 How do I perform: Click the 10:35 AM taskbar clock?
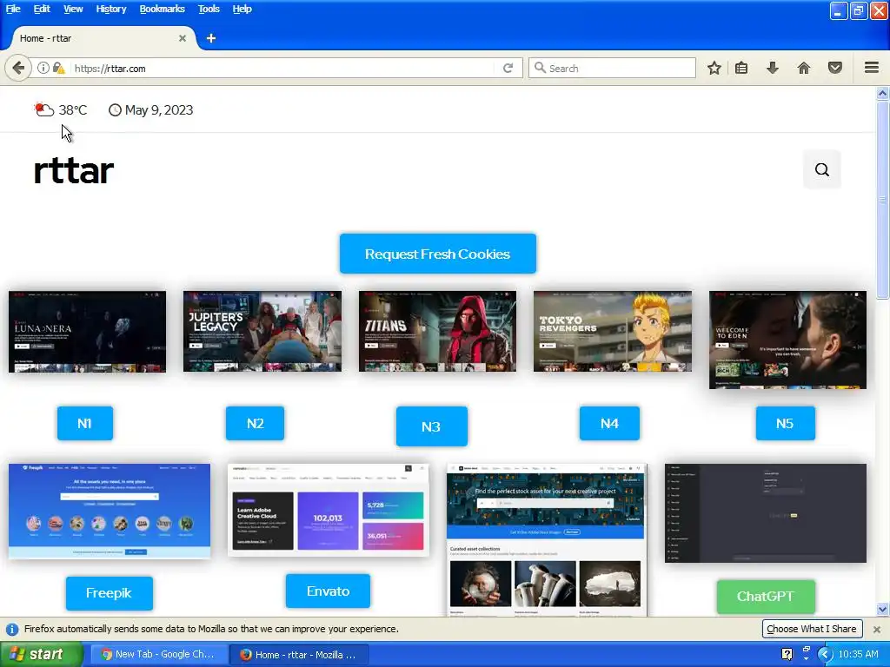tap(858, 655)
